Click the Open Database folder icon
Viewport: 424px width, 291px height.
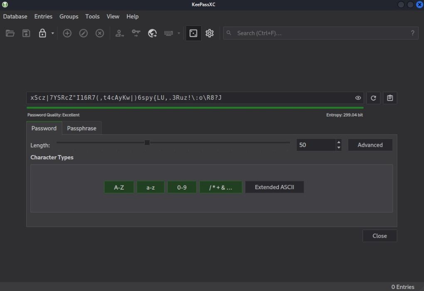click(10, 33)
